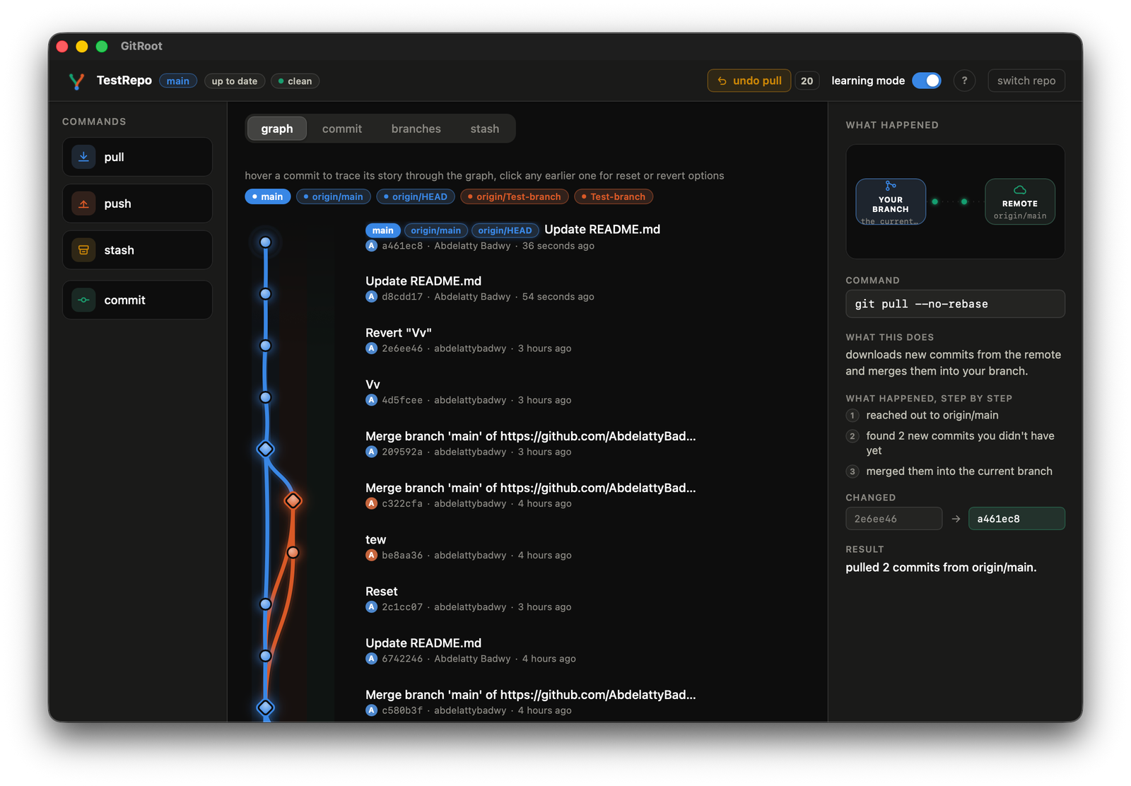Click the clean status badge
Screen dimensions: 1131x786
tap(295, 81)
